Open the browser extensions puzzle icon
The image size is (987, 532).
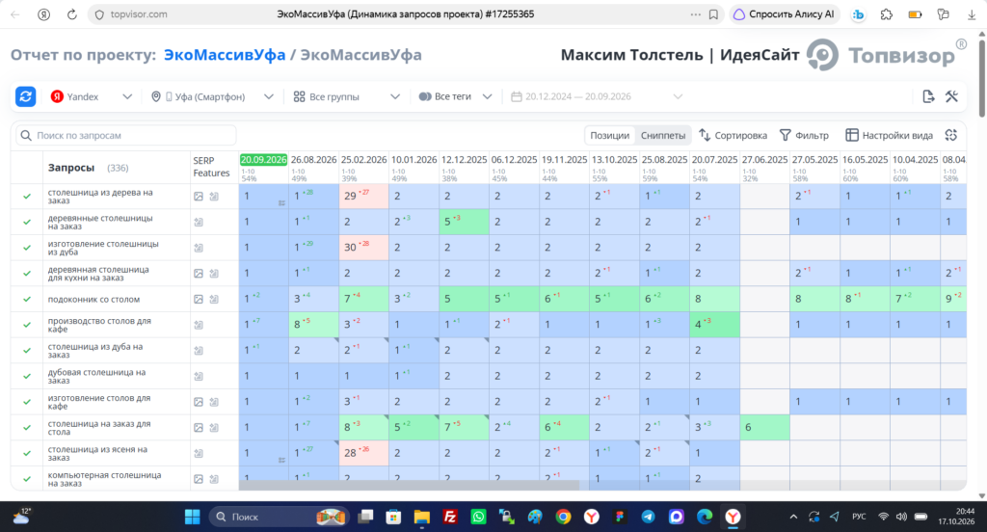pos(887,13)
